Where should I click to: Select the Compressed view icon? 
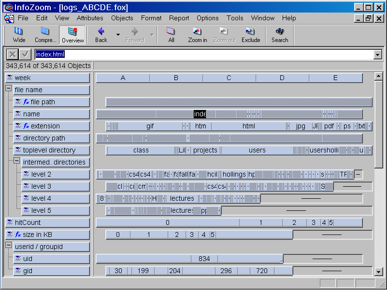[x=45, y=35]
